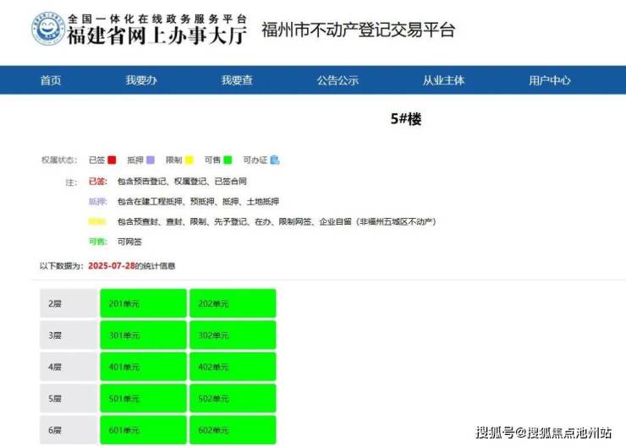Click the green 可售 legend swatch
626x446 pixels.
pos(228,160)
